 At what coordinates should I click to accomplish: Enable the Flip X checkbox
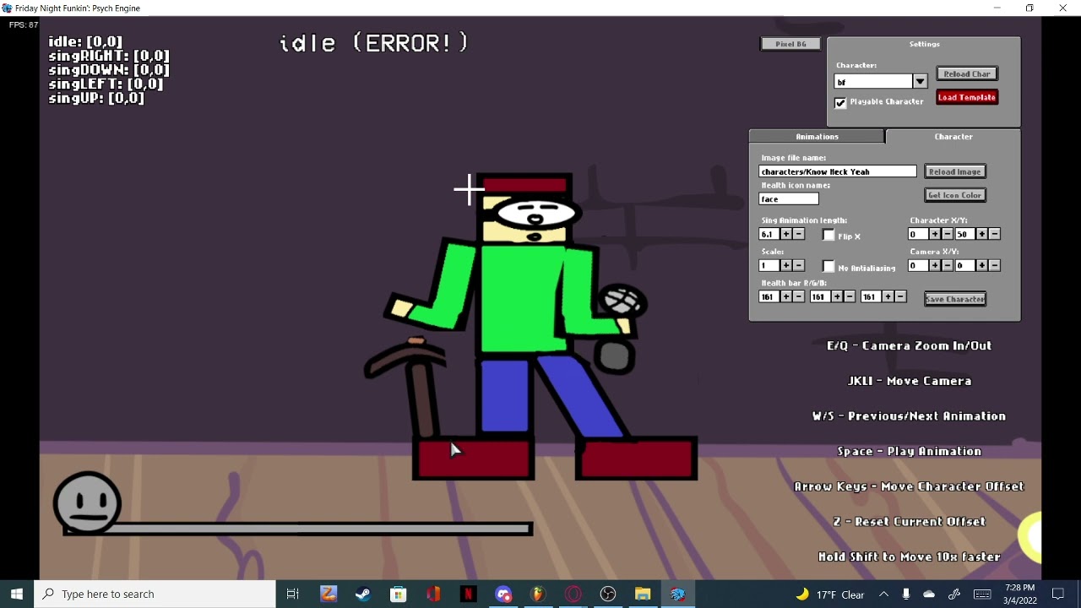(828, 236)
